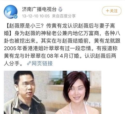Image resolution: width=125 pixels, height=114 pixels.
Task: Follow the account with +关注 button
Action: [x=112, y=11]
